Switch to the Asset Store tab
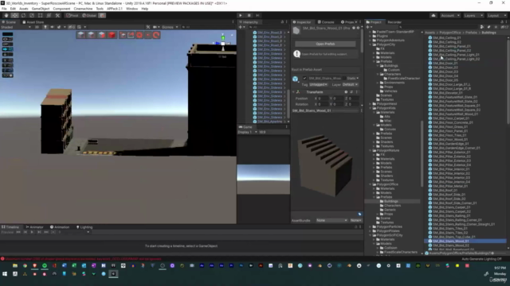Viewport: 510px width, 286px height. click(x=33, y=22)
